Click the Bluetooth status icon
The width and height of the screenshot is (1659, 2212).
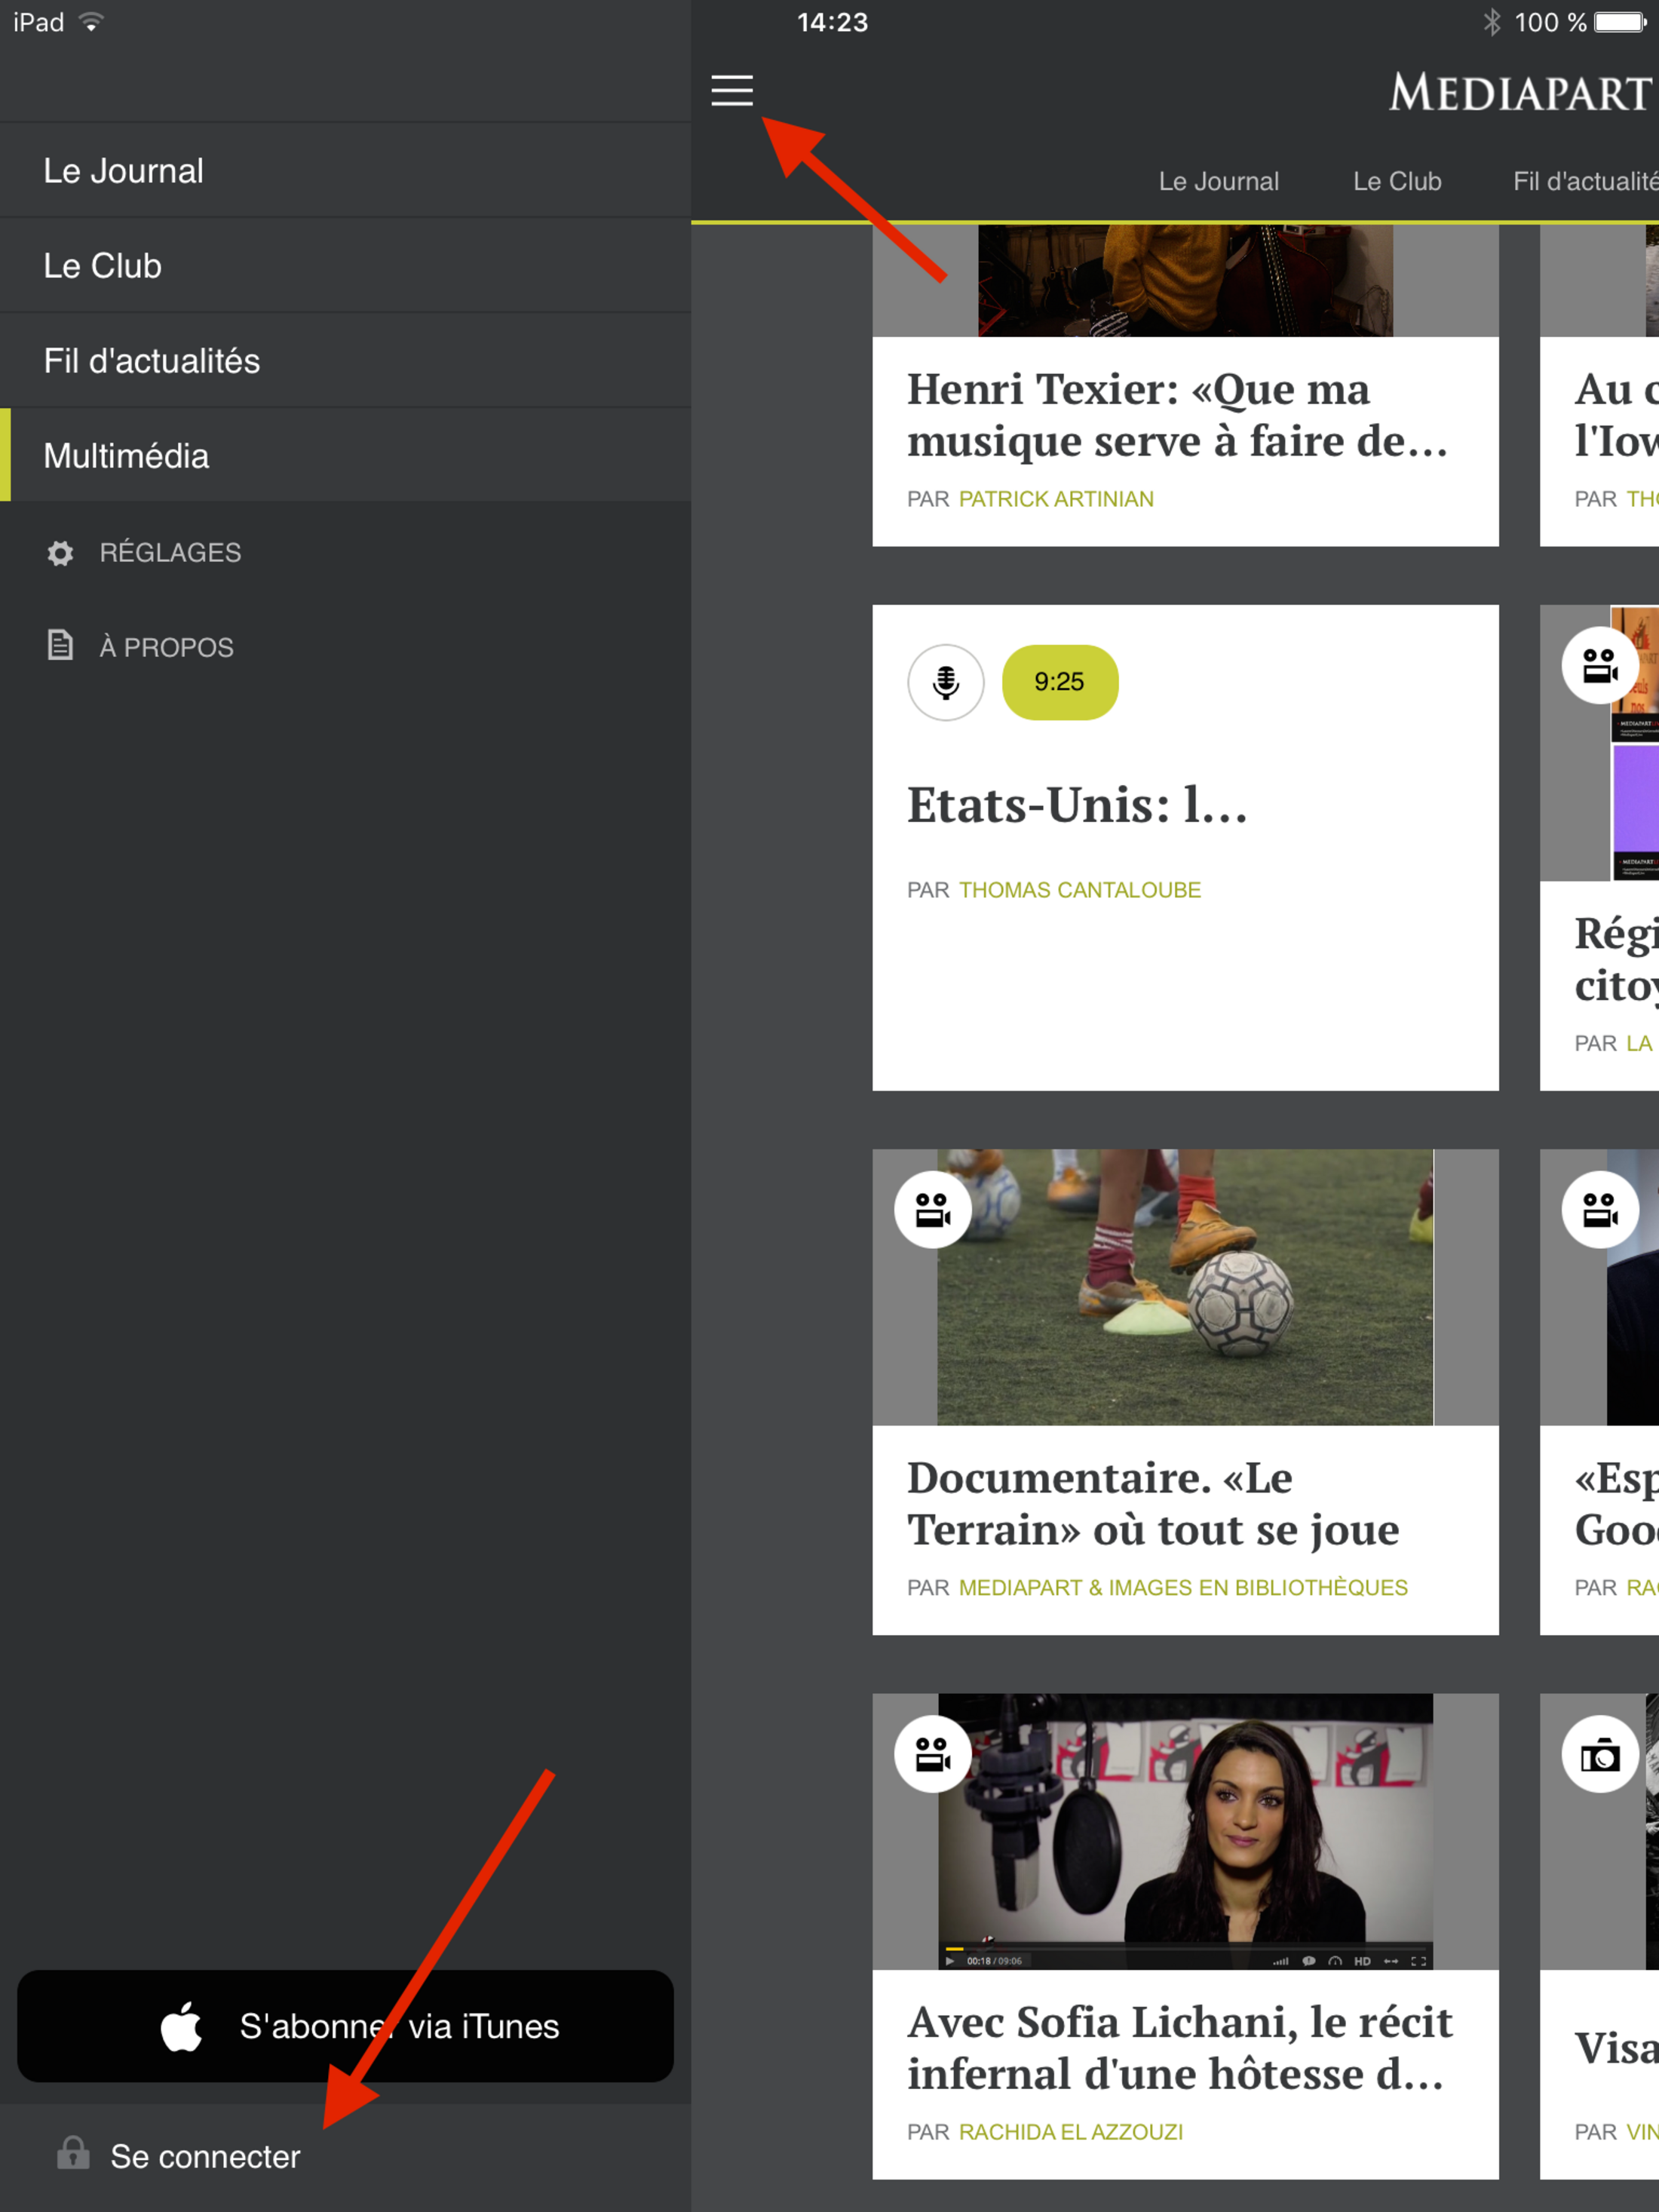point(1492,22)
